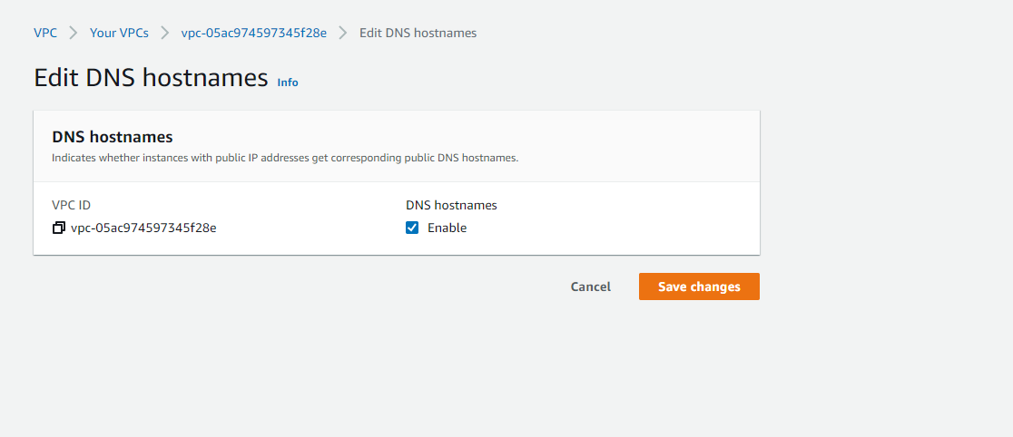1013x437 pixels.
Task: Click the panel description about public IP addresses
Action: [285, 158]
